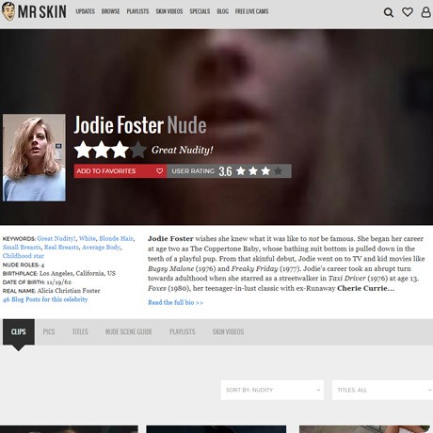Switch to the Nude Scene Guide tab
433x433 pixels.
pos(129,331)
